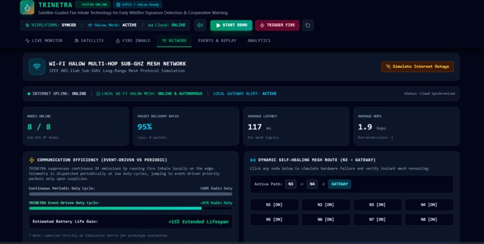484x244 pixels.
Task: Click the green dot beside Internet Uplink
Action: [29, 94]
